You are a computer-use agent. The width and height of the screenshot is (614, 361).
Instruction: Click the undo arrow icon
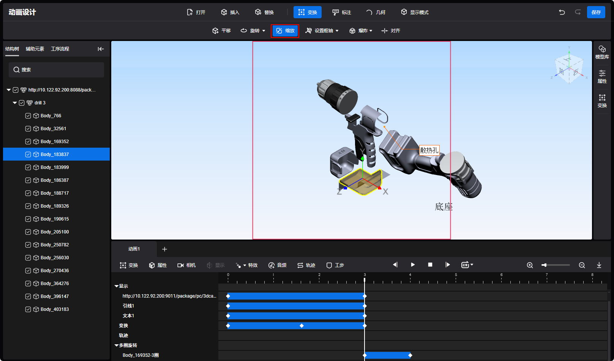tap(562, 12)
